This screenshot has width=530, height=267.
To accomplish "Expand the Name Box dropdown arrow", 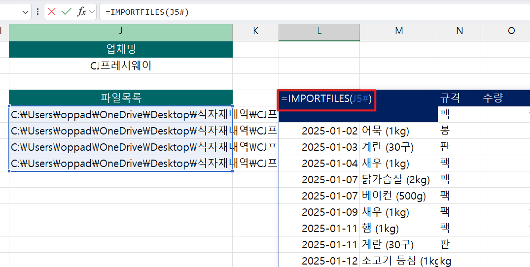I will tap(25, 12).
